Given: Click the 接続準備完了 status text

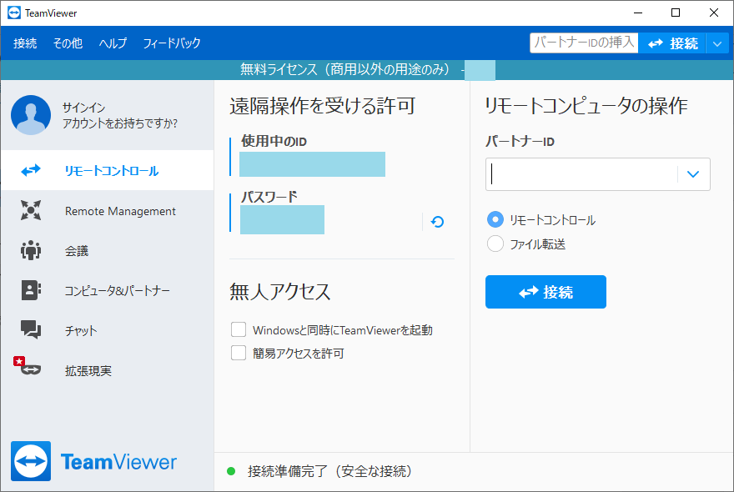Looking at the screenshot, I should click(x=330, y=471).
